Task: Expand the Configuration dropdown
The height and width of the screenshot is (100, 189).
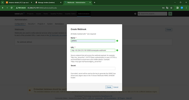Action: click(x=20, y=24)
